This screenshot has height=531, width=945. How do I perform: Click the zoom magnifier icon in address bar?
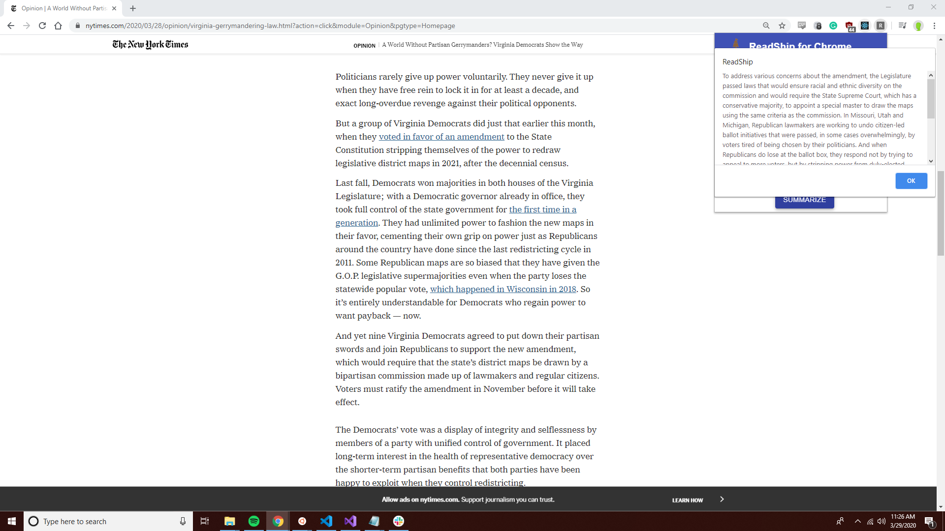click(x=766, y=26)
